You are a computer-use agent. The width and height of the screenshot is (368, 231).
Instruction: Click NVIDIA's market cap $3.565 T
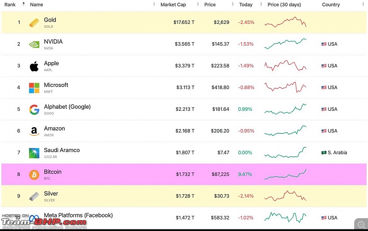click(184, 44)
